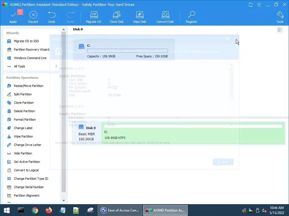This screenshot has height=216, width=289.
Task: Open Partition Recovery Wizard
Action: pyautogui.click(x=28, y=49)
